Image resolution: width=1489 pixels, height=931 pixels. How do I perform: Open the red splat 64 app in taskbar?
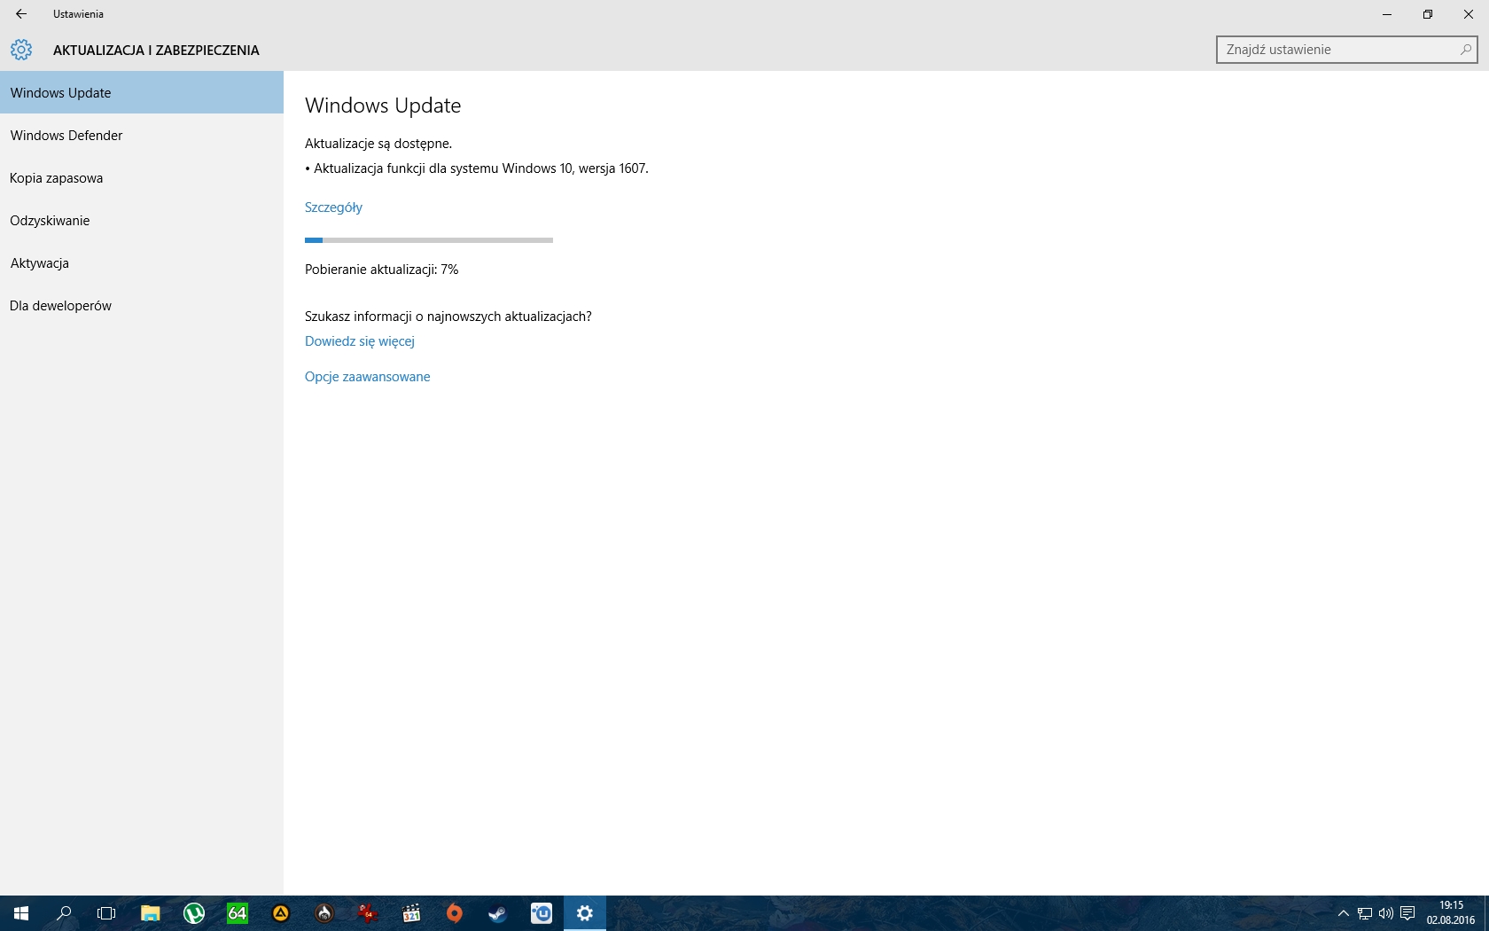tap(368, 913)
